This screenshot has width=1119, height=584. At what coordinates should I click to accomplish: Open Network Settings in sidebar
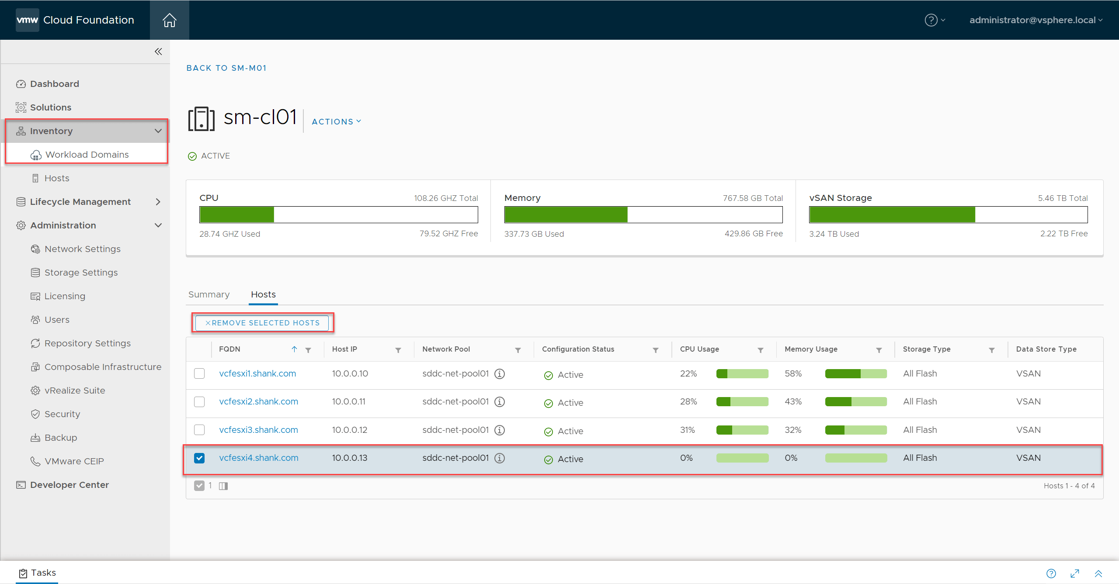[82, 249]
